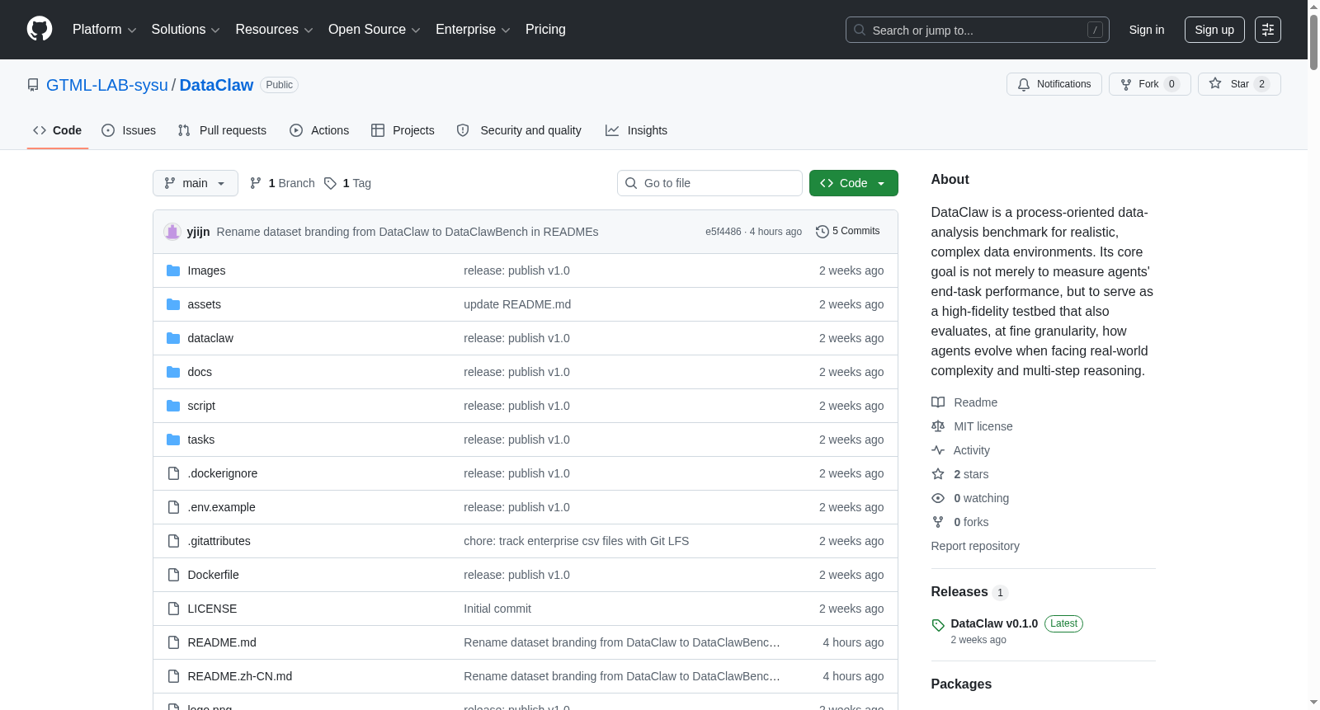Click the GitHub logo icon
This screenshot has height=710, width=1320.
(x=40, y=29)
